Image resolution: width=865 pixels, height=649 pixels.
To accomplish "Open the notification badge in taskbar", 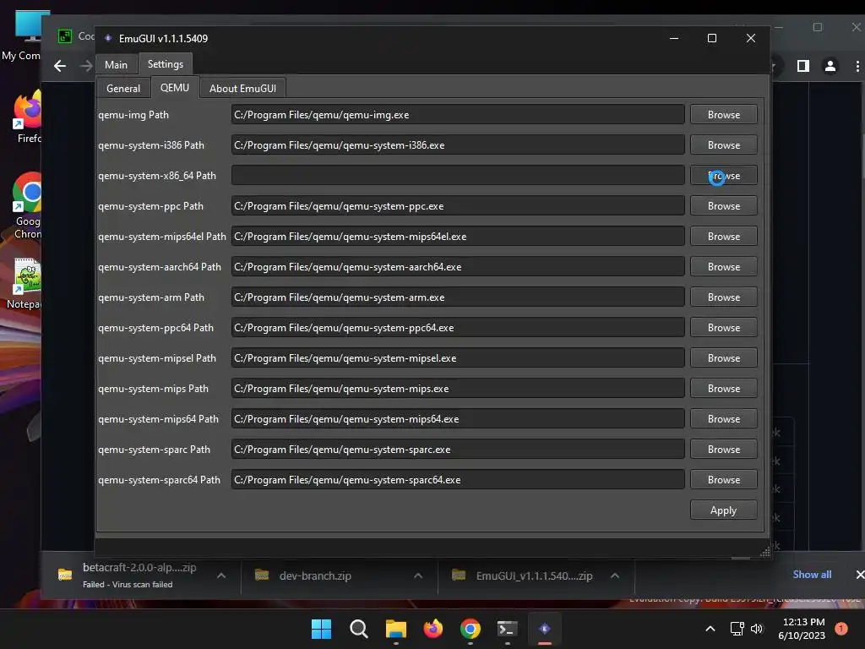I will click(x=841, y=628).
